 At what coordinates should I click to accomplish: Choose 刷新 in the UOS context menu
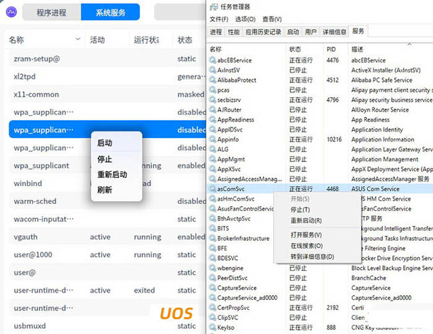117,190
